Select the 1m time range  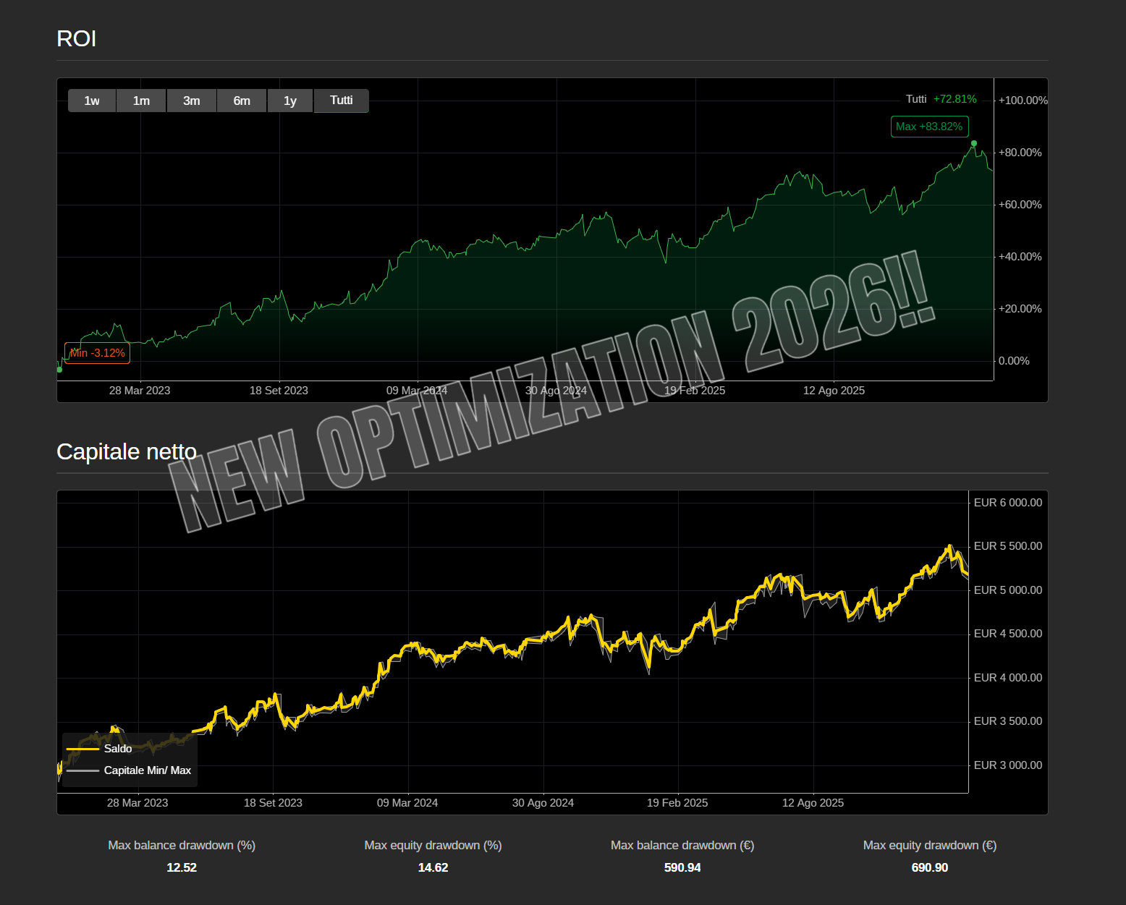coord(140,101)
